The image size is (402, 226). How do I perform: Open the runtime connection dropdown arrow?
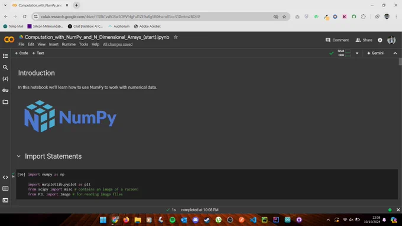point(357,53)
